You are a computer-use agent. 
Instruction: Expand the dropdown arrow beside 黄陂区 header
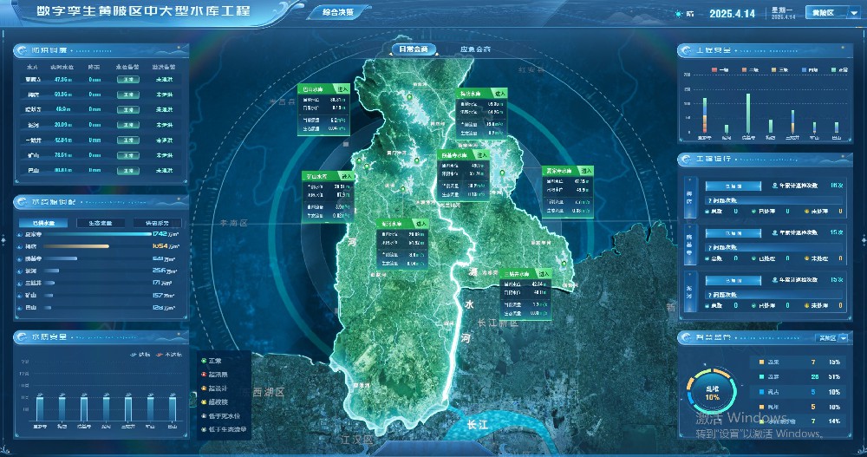coord(852,13)
